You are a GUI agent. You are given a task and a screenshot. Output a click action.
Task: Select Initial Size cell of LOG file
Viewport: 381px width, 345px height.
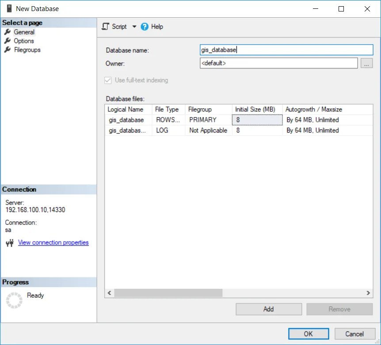257,130
